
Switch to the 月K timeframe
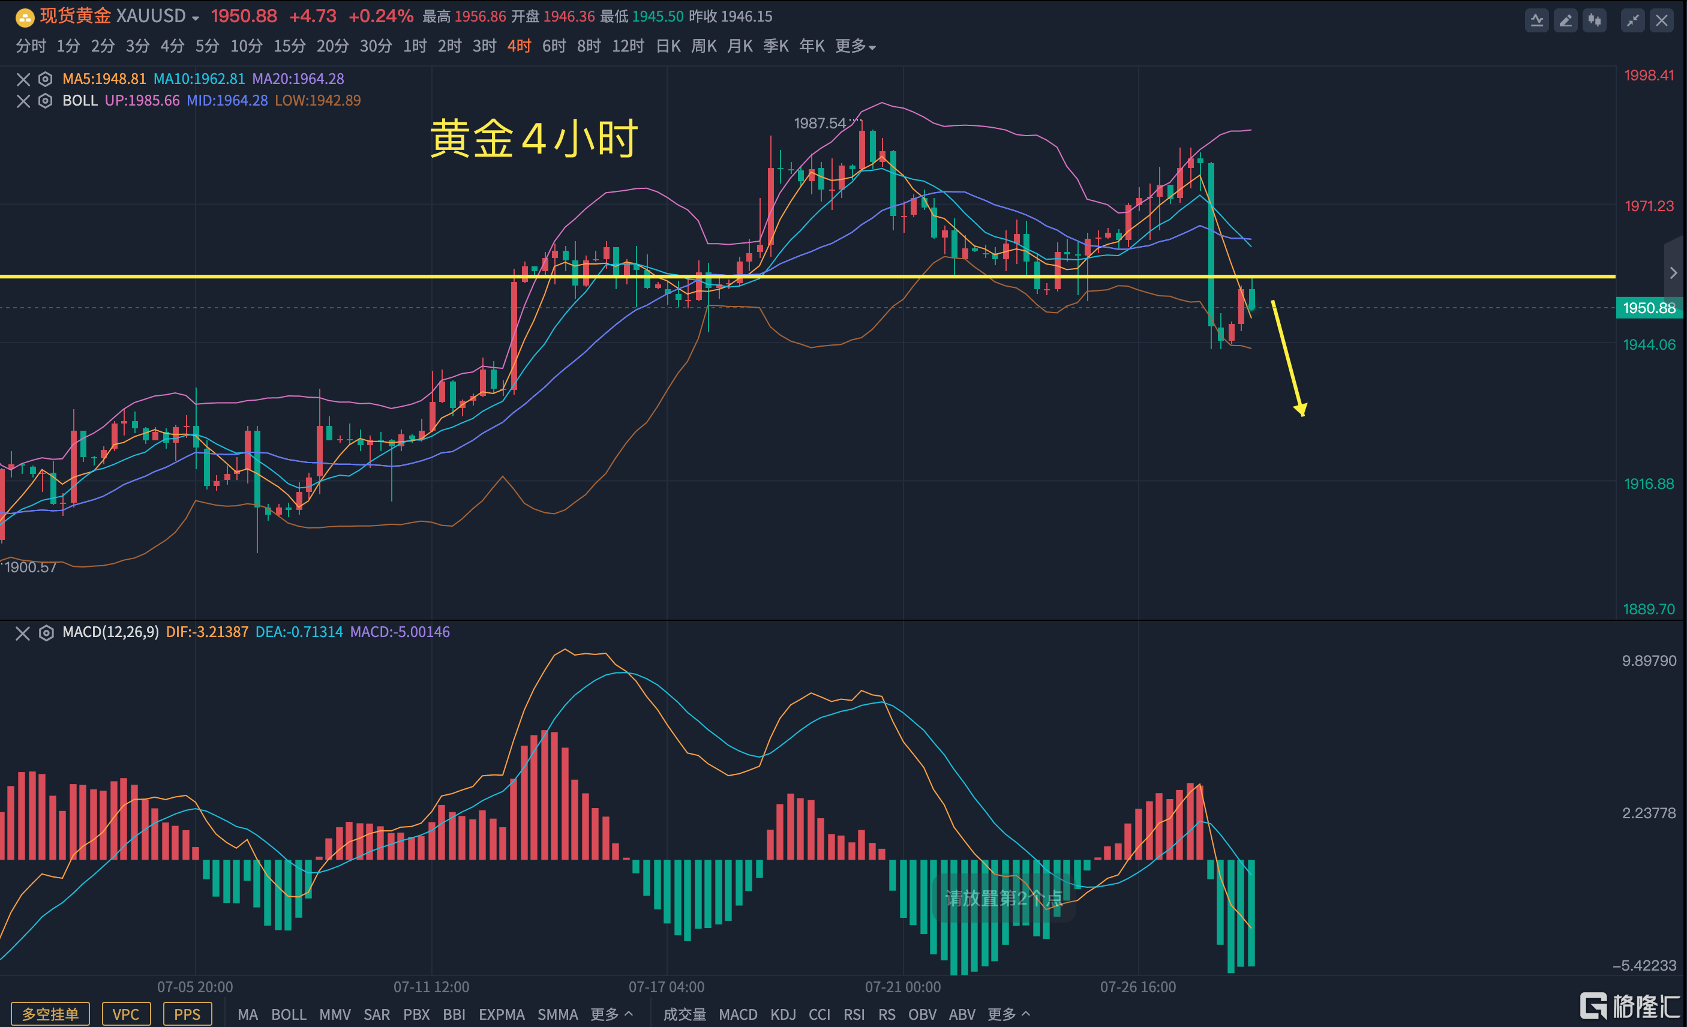[740, 46]
